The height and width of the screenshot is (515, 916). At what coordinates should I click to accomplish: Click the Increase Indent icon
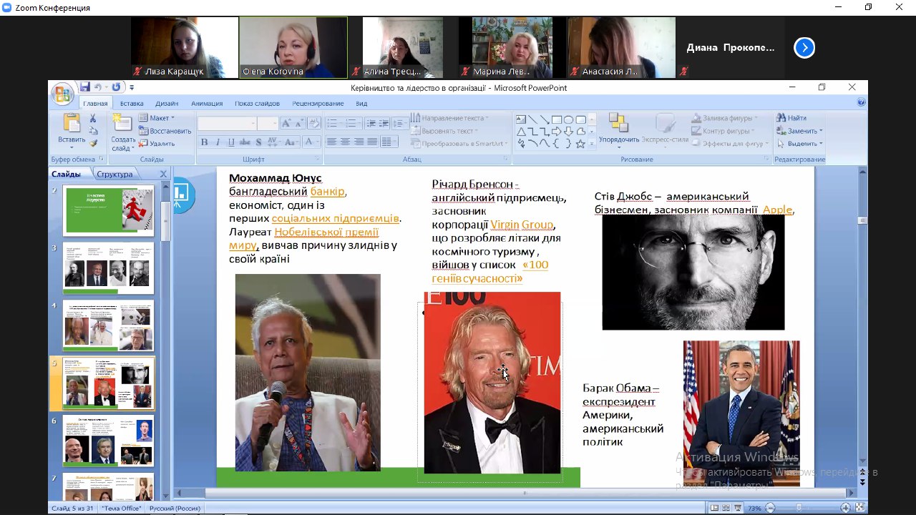(x=385, y=124)
